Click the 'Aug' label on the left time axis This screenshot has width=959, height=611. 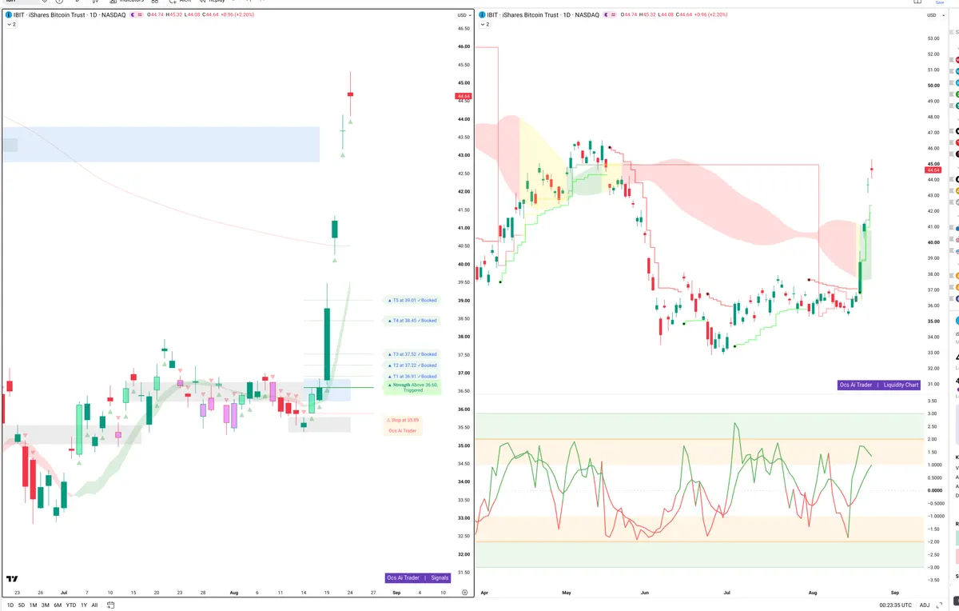(233, 593)
